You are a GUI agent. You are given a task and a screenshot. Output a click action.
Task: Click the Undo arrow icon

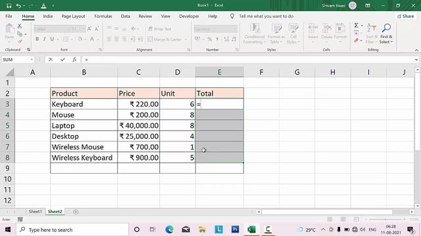(18, 6)
